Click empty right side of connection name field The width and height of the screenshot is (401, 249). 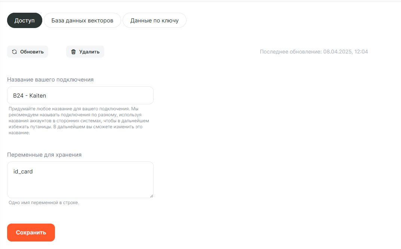click(112, 96)
